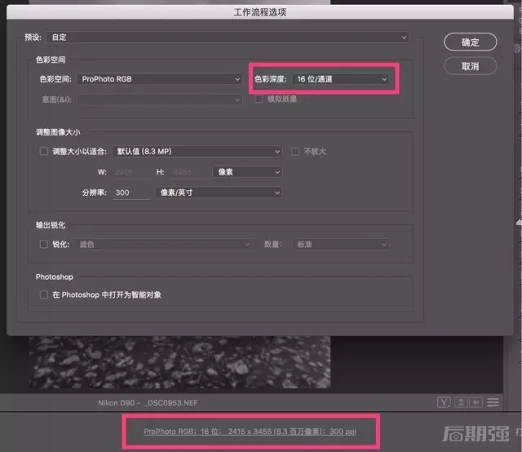Click 色彩空间 section heading
The image size is (522, 452).
click(51, 60)
